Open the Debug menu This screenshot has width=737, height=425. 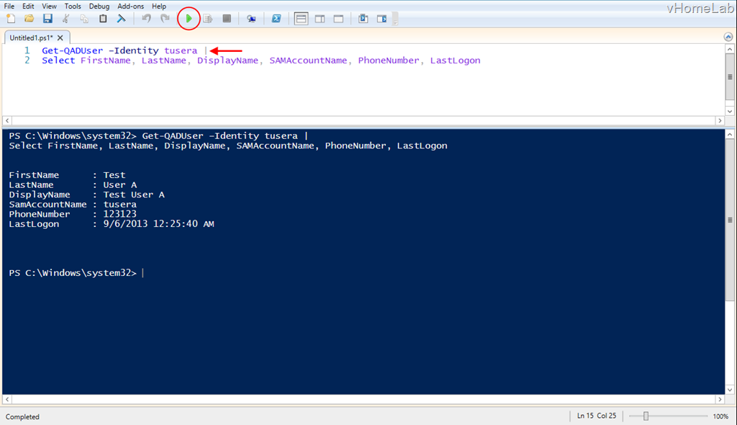99,6
